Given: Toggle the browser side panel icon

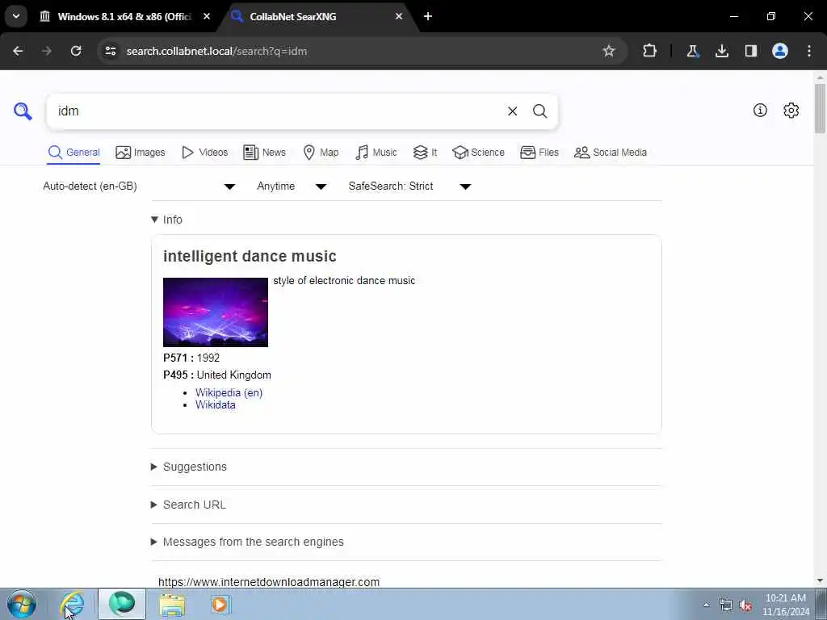Looking at the screenshot, I should click(751, 51).
